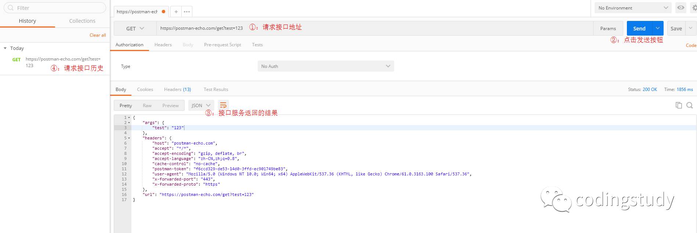The width and height of the screenshot is (697, 233).
Task: Collapse the headers object at line 5
Action: (x=129, y=138)
